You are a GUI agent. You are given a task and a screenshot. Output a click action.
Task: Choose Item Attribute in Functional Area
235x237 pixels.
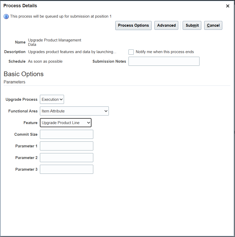[x=74, y=111]
